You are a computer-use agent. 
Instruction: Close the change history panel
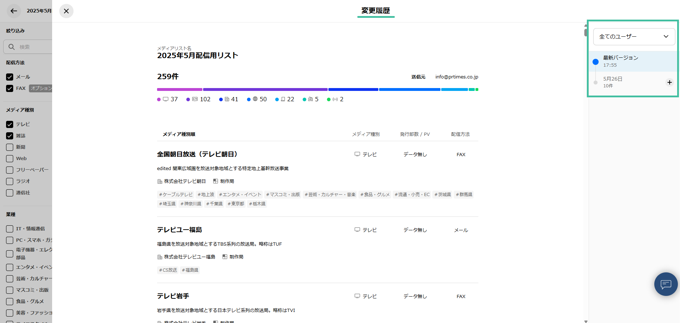[x=66, y=11]
